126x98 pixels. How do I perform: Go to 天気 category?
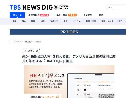pos(65,21)
